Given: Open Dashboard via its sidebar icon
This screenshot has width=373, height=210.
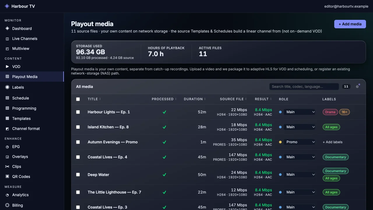Looking at the screenshot, I should [7, 29].
